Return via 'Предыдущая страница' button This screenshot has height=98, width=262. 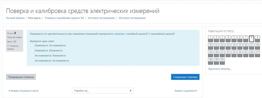(21, 77)
